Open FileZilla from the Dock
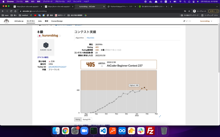The width and height of the screenshot is (220, 137). [150, 131]
